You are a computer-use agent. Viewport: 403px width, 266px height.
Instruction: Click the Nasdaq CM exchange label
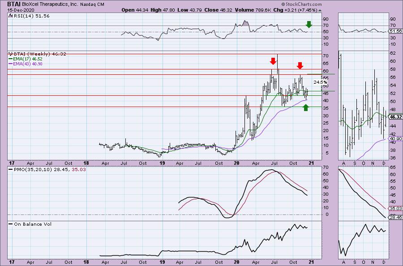(92, 4)
